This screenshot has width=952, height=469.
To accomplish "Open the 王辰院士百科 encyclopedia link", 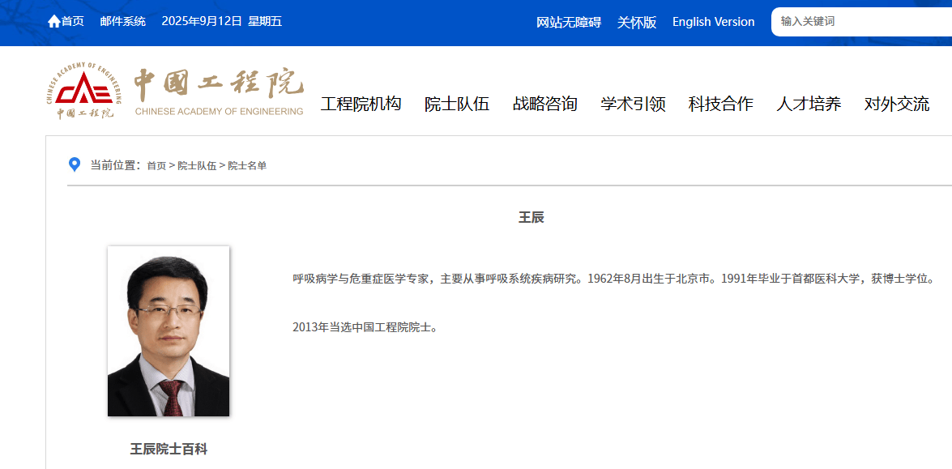I will click(168, 449).
